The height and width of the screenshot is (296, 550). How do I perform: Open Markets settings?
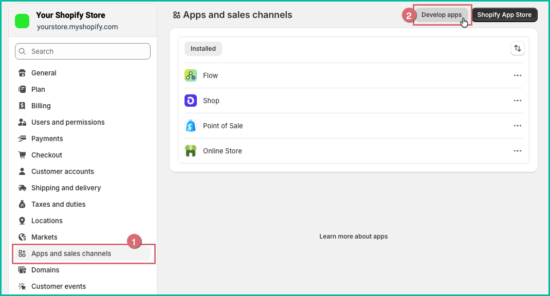click(x=82, y=237)
